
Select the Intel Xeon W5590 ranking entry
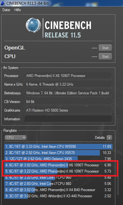pyautogui.click(x=58, y=147)
